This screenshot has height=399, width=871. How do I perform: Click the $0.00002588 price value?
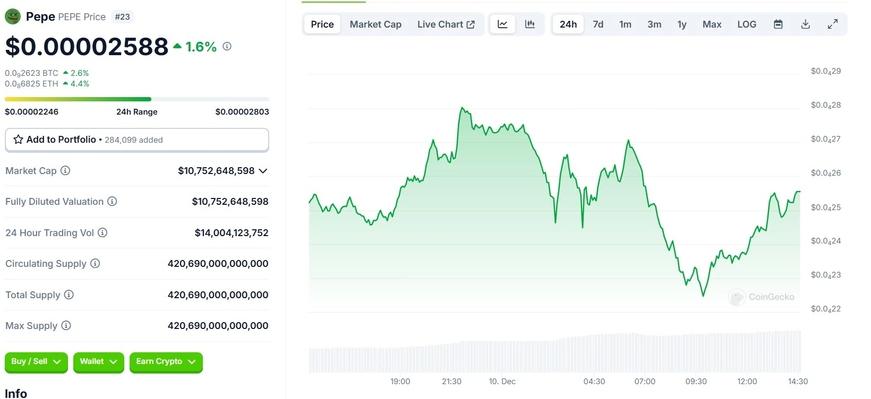click(87, 47)
